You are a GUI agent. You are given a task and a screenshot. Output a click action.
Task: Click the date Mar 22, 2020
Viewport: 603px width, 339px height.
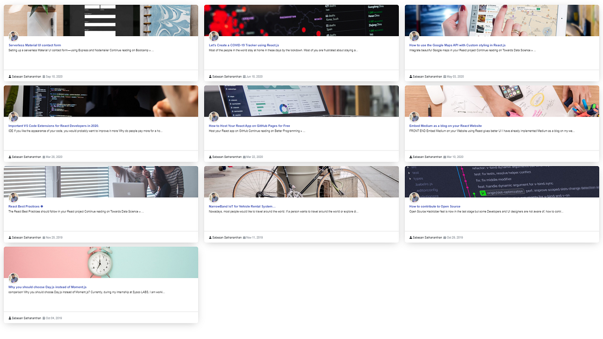click(x=255, y=157)
